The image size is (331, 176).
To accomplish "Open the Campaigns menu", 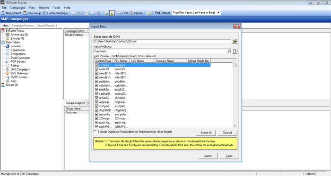I will point(17,8).
